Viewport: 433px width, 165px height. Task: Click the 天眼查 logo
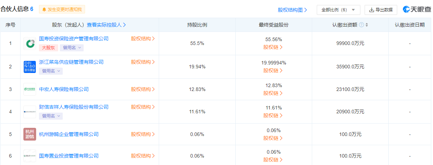417,10
